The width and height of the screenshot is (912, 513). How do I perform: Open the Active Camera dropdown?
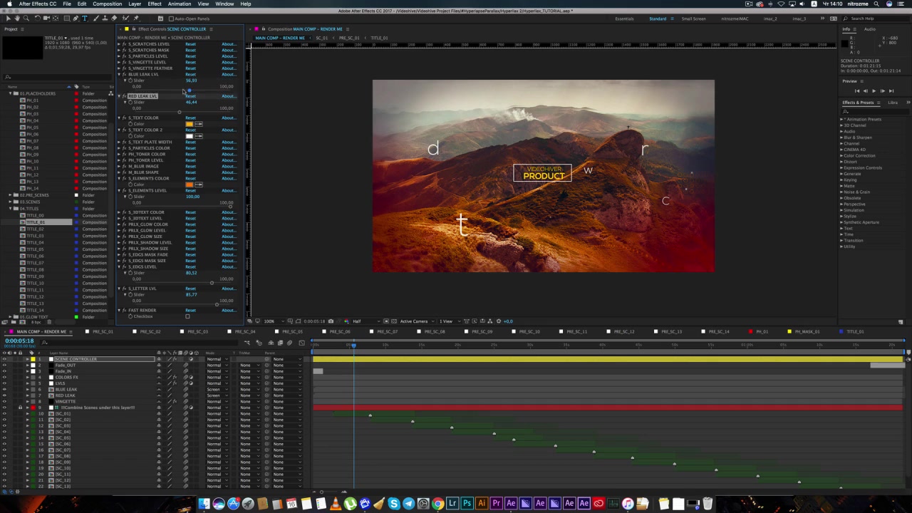(418, 321)
